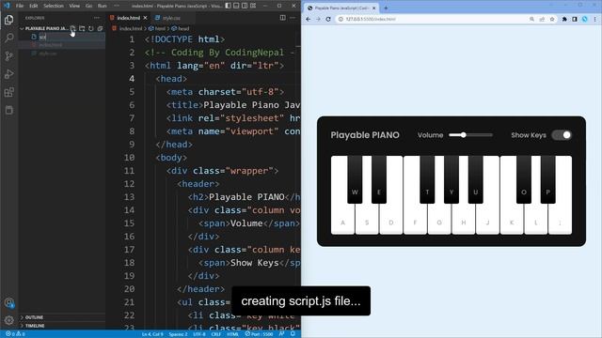Open editor more actions ellipsis menu
This screenshot has height=338, width=602.
pyautogui.click(x=293, y=18)
